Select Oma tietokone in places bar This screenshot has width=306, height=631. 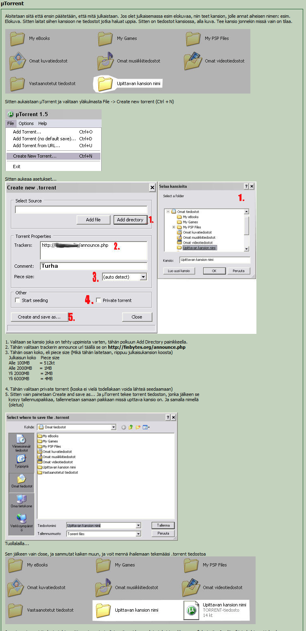(x=21, y=499)
